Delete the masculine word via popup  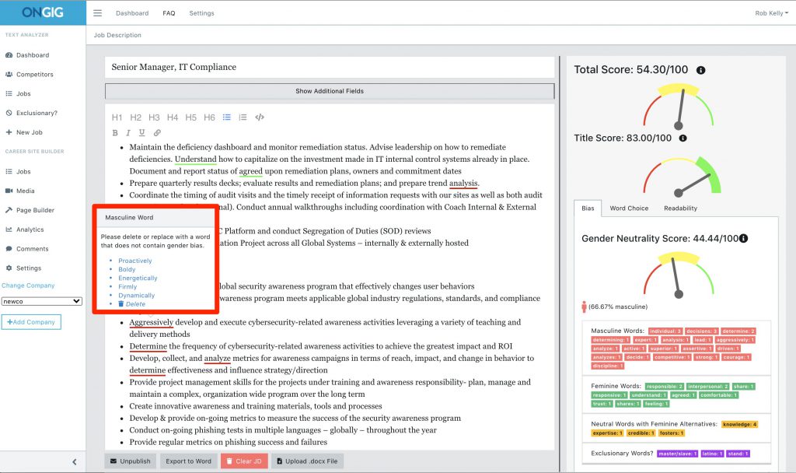(x=132, y=304)
